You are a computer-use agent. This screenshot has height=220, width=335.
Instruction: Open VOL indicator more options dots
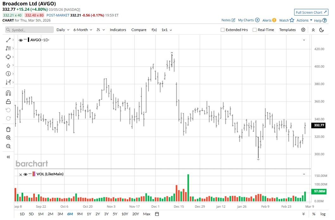(30, 174)
